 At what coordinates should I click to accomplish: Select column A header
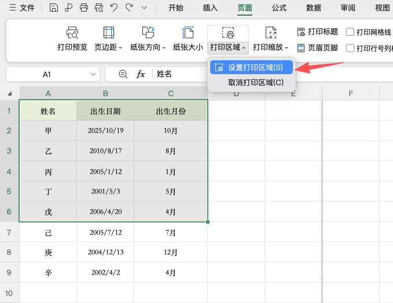pos(48,93)
